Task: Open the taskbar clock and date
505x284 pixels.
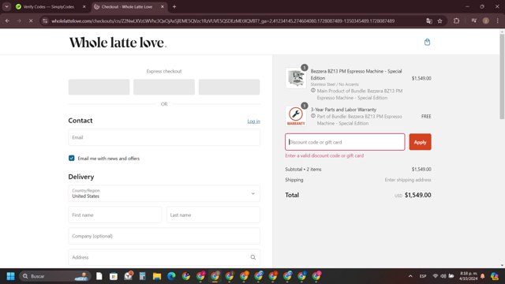Action: 468,276
